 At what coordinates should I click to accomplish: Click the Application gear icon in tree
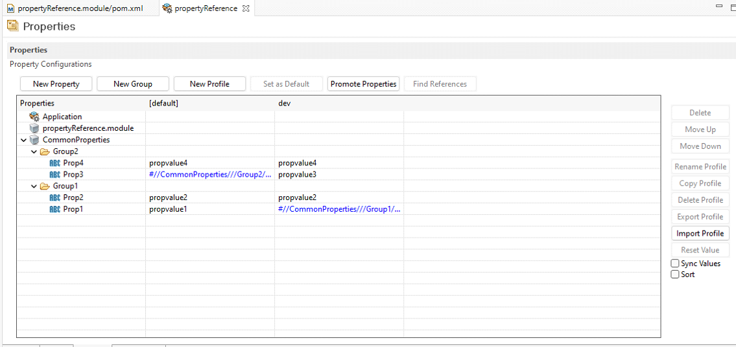point(34,117)
